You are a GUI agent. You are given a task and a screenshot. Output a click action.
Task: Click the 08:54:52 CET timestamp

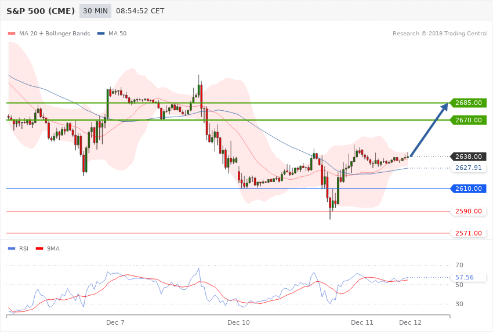140,11
